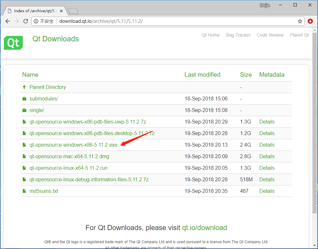Go back with the browser back arrow
This screenshot has height=249, width=318.
(8, 21)
